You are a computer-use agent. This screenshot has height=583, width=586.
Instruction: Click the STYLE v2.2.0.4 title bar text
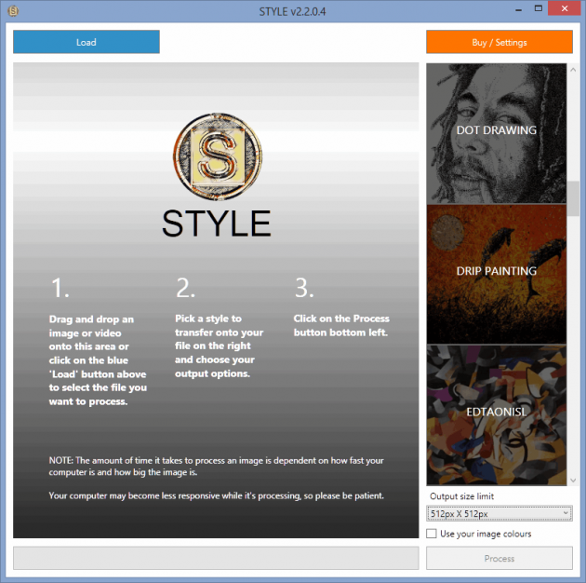(293, 10)
